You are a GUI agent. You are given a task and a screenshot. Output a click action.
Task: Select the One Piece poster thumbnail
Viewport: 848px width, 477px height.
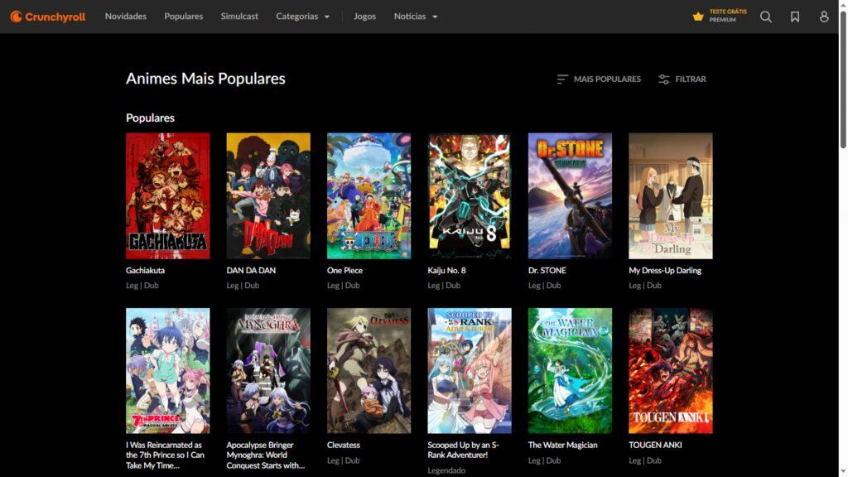[x=369, y=195]
